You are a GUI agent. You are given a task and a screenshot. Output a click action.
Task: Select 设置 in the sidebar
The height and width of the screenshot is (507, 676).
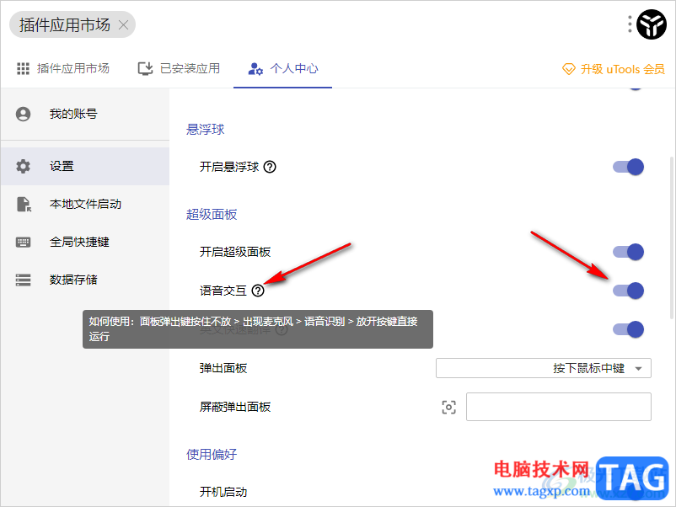coord(85,166)
